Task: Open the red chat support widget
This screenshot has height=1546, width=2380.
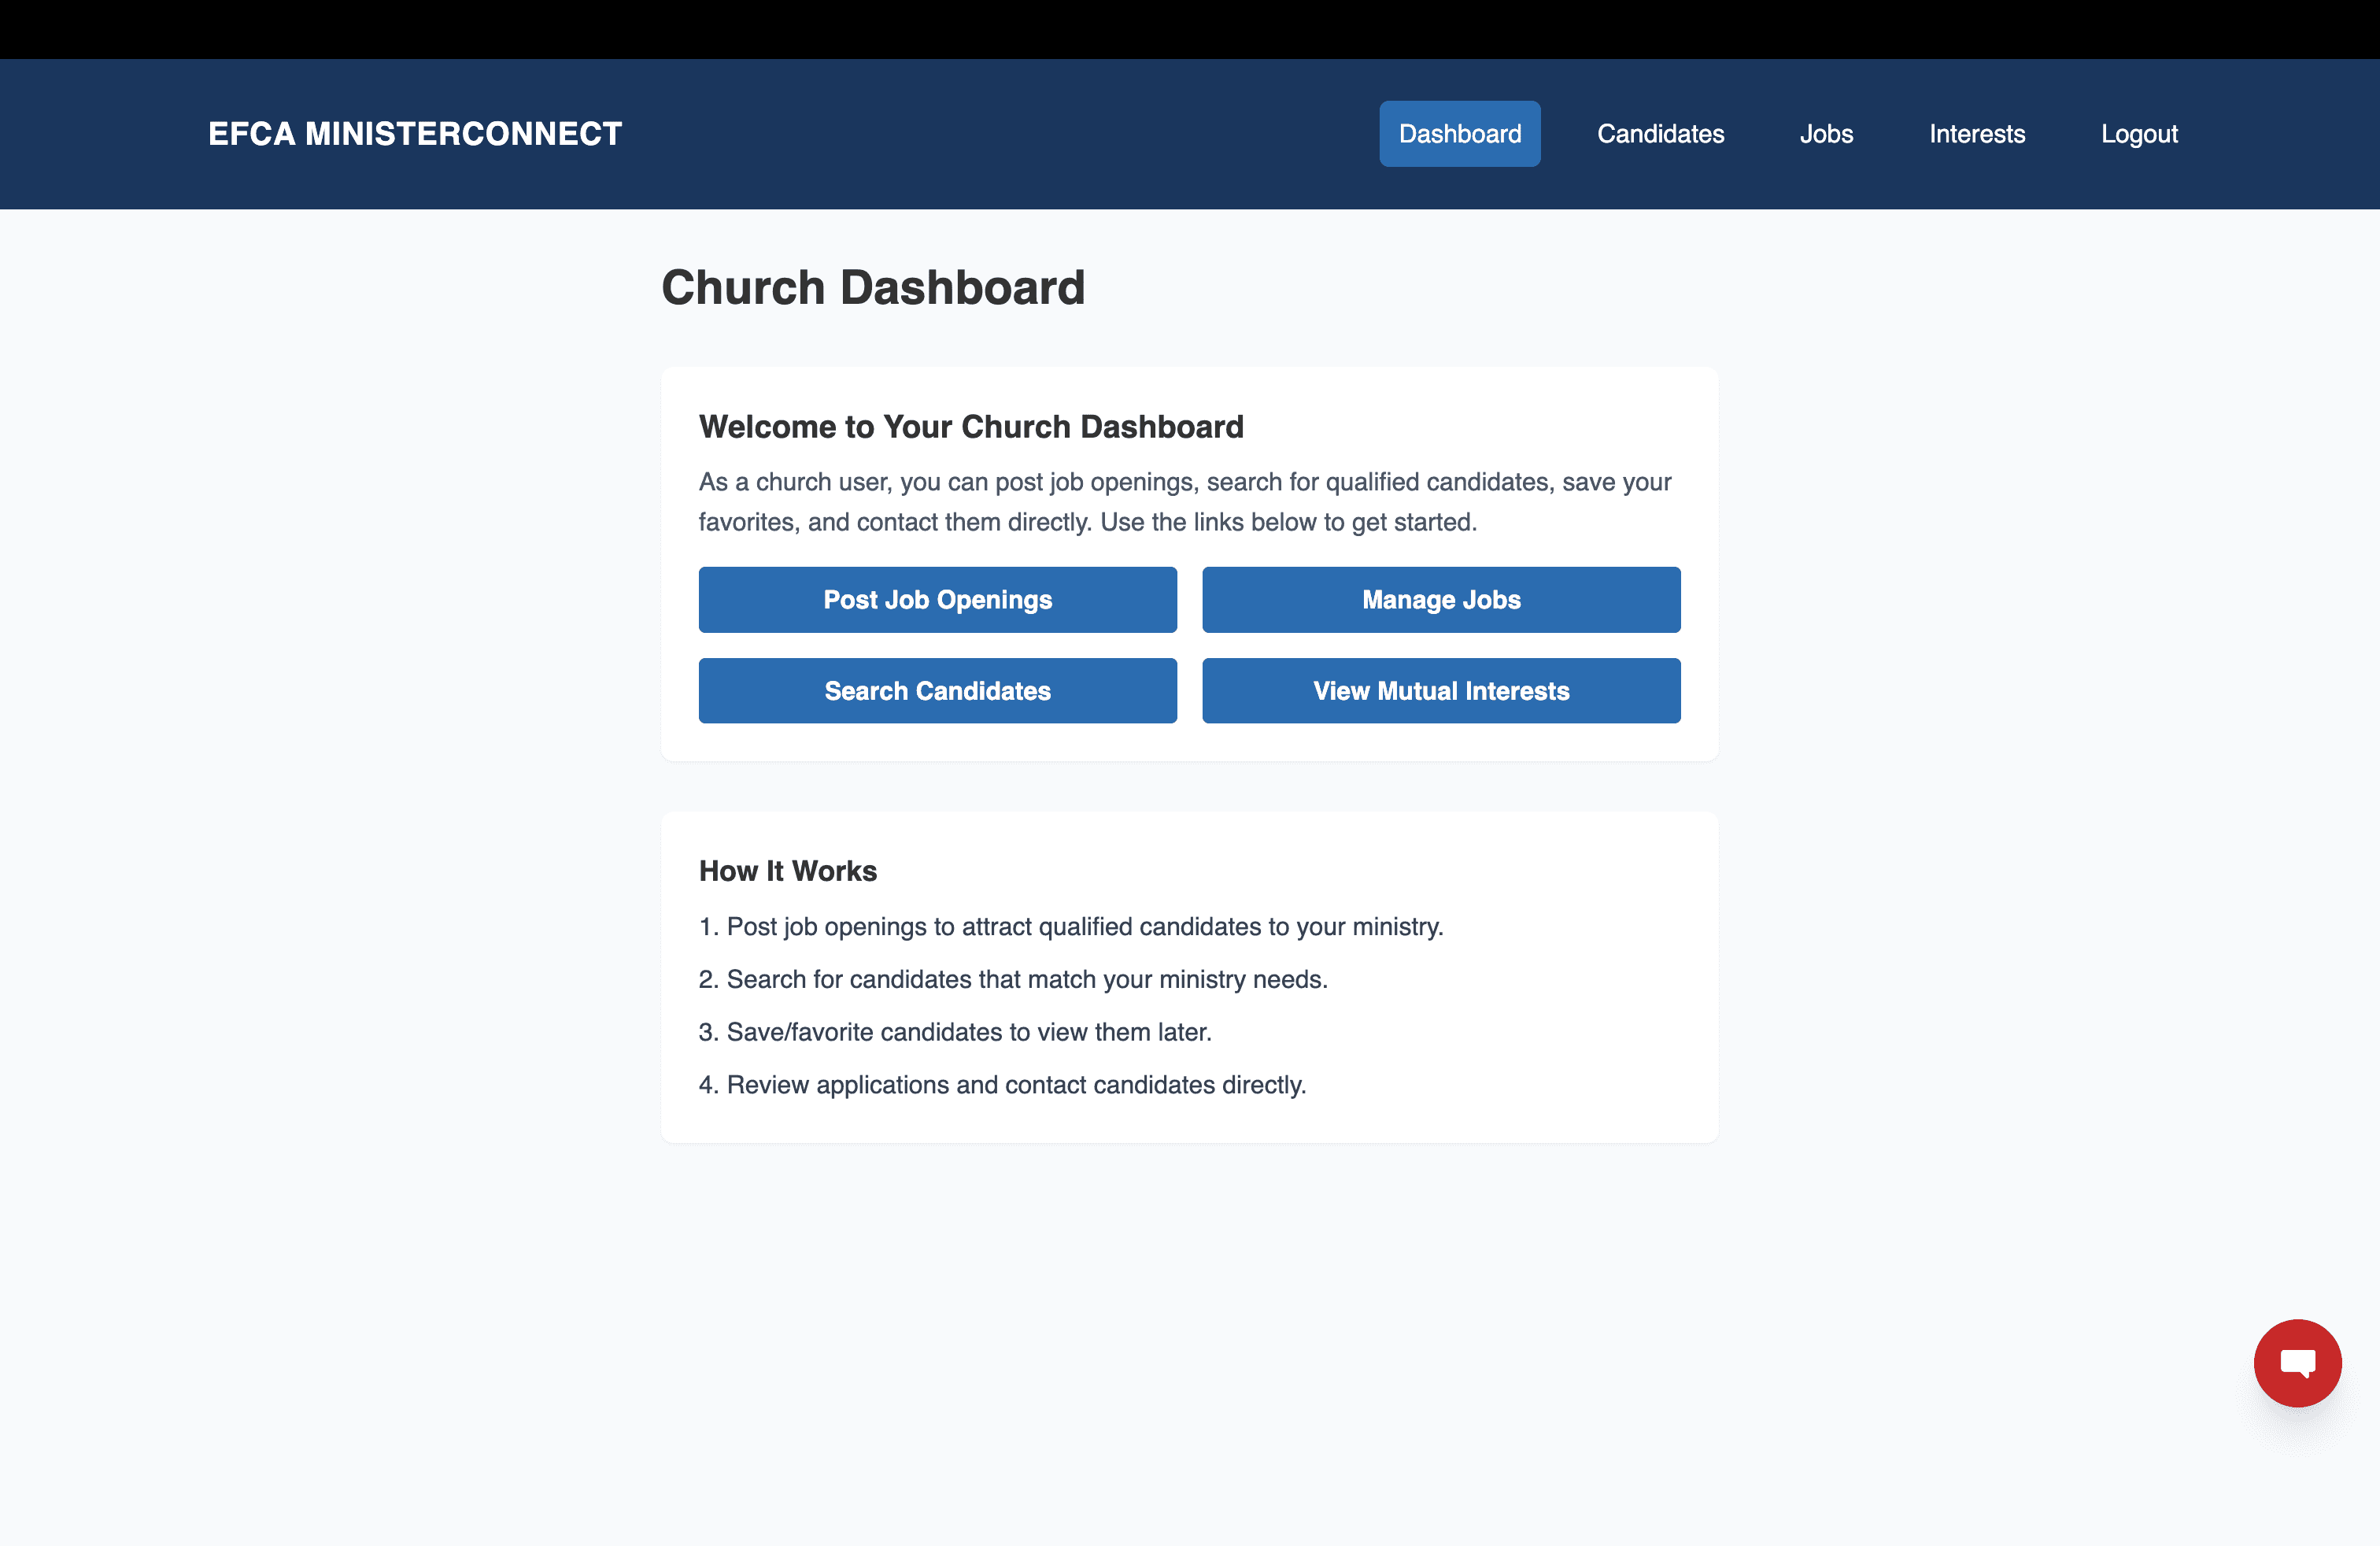Action: tap(2297, 1362)
